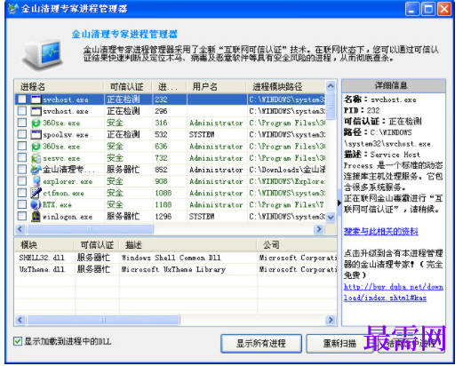The height and width of the screenshot is (366, 463).
Task: Click the 详细信息 panel header
Action: pyautogui.click(x=394, y=86)
